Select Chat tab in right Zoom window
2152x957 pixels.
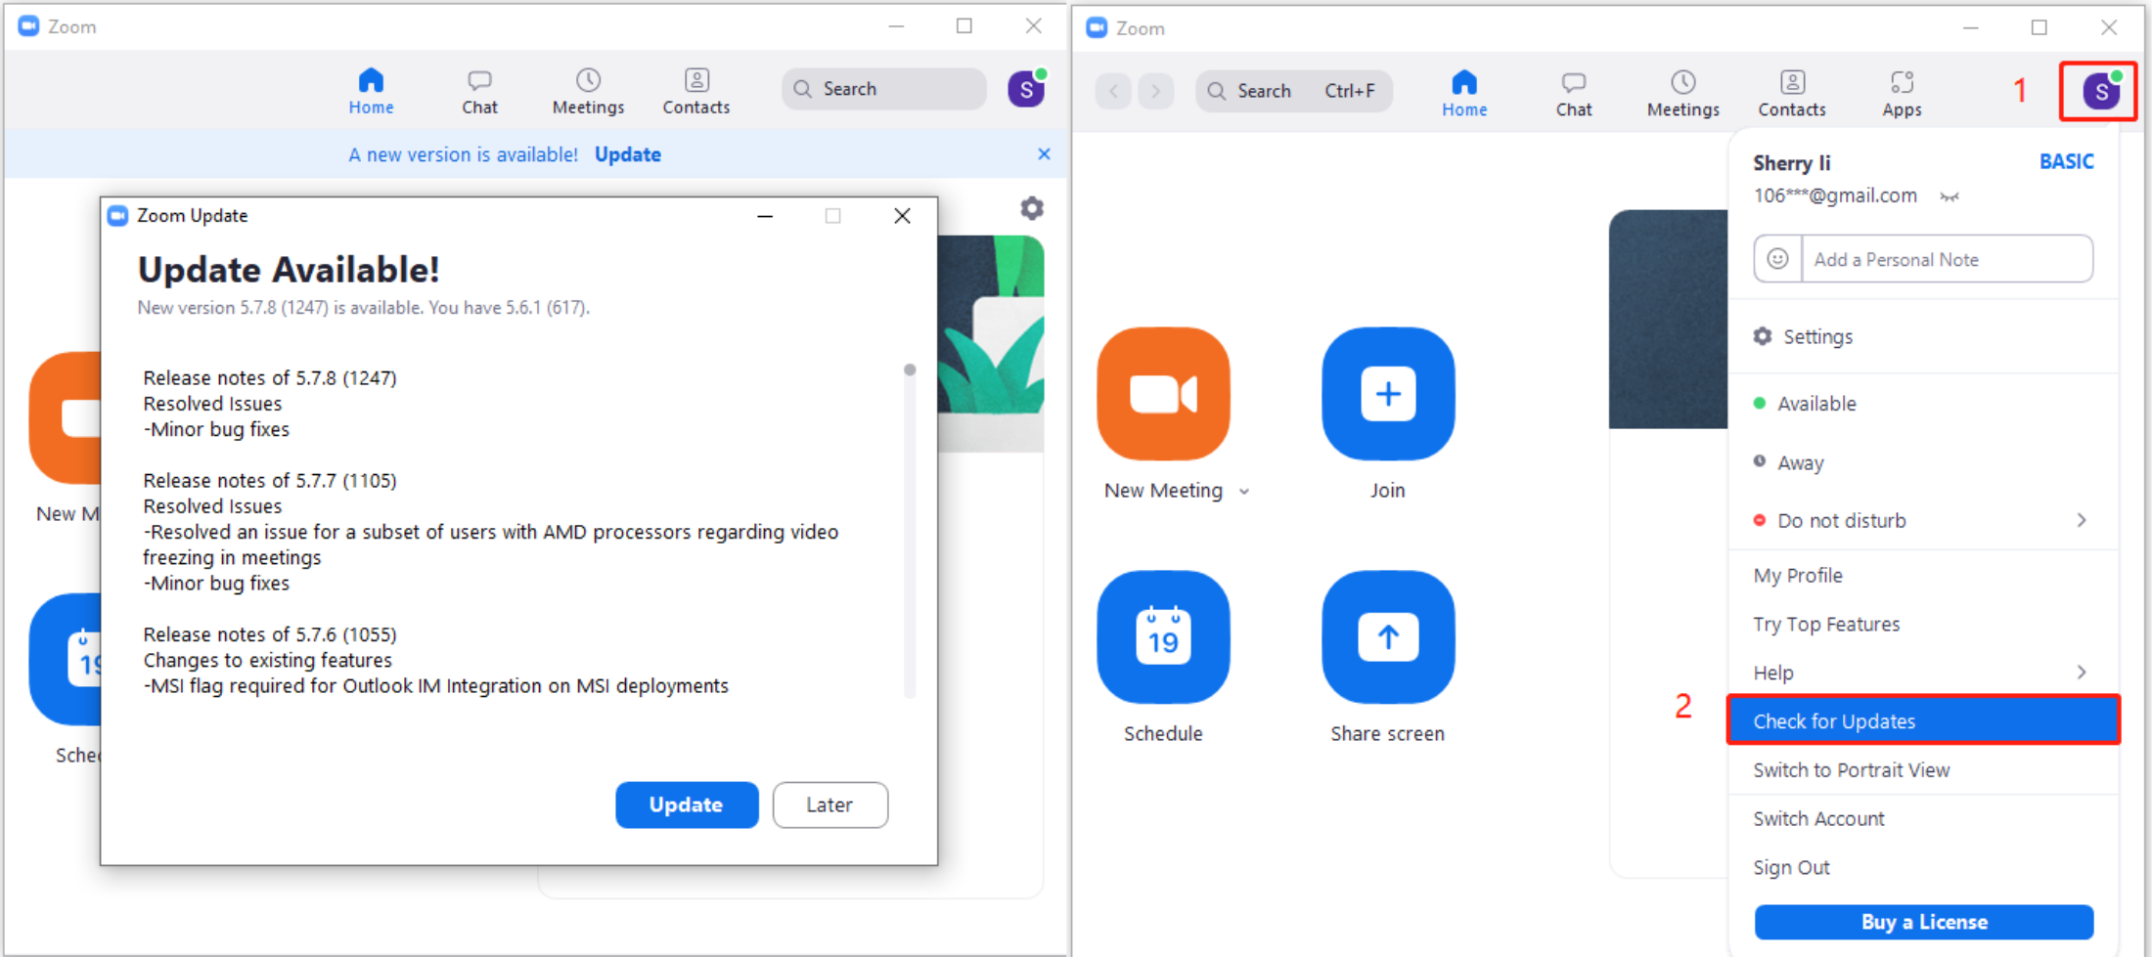coord(1574,94)
